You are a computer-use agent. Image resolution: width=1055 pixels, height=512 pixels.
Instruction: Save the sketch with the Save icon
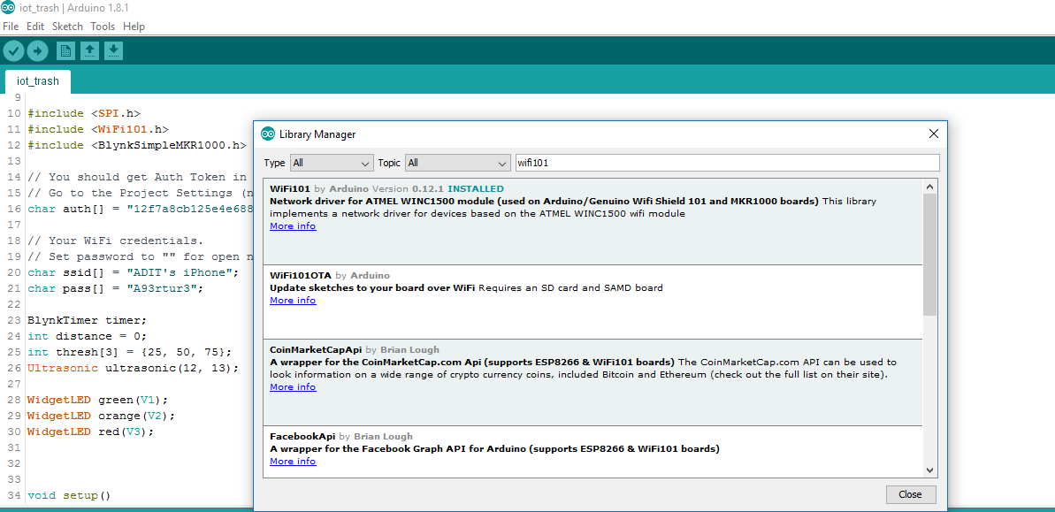click(x=114, y=50)
